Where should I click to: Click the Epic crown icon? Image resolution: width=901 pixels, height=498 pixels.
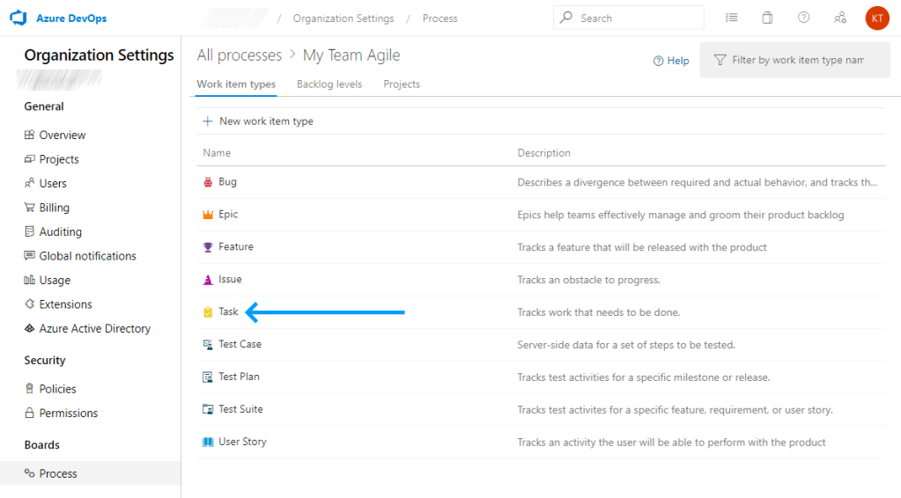(x=208, y=215)
